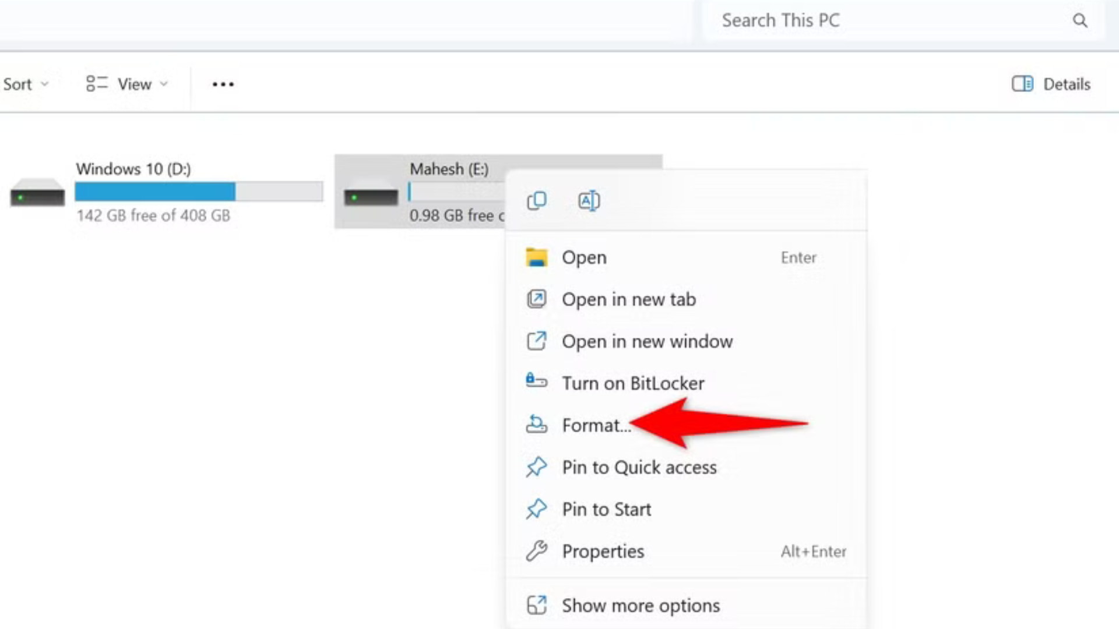1119x629 pixels.
Task: Click the Details pane icon
Action: click(x=1023, y=84)
